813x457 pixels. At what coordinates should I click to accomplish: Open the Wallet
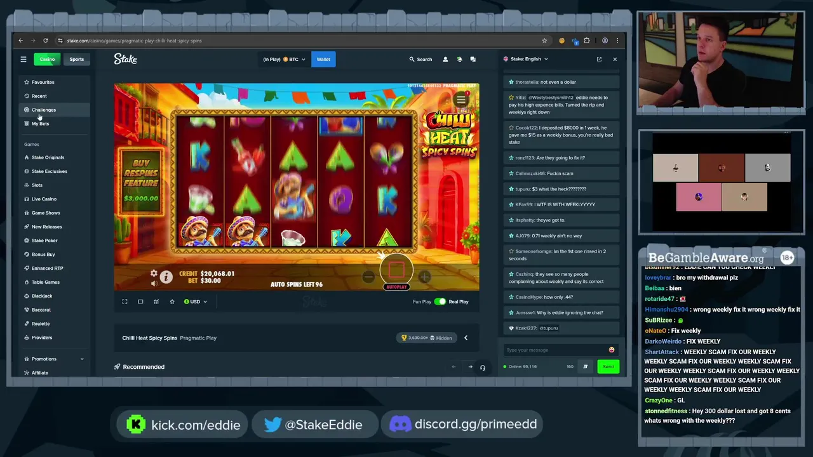point(323,59)
